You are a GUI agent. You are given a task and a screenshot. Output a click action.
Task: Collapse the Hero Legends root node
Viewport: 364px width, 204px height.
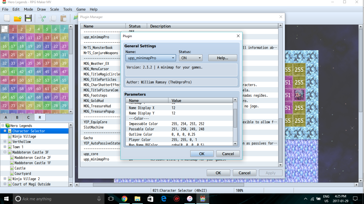point(3,126)
